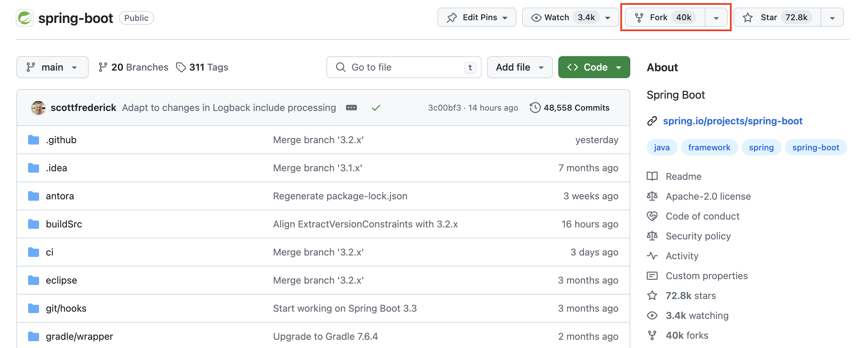This screenshot has height=348, width=857.
Task: Select the framework topic tag
Action: pos(709,147)
